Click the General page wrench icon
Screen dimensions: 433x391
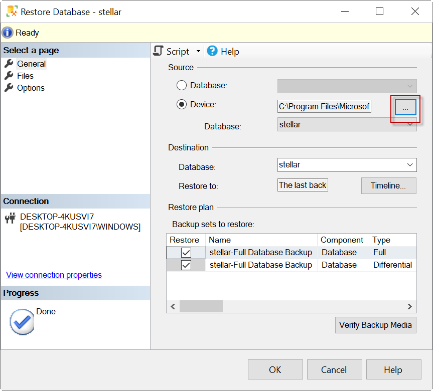pyautogui.click(x=9, y=64)
